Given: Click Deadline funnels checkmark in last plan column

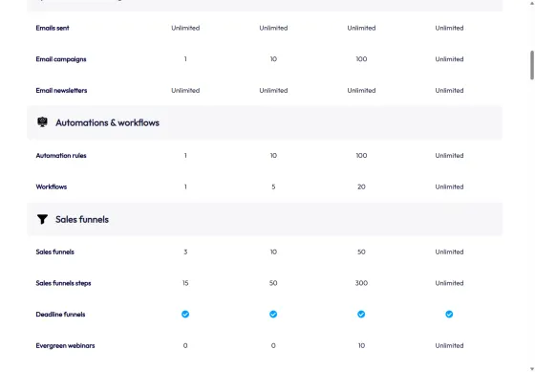Looking at the screenshot, I should 449,315.
